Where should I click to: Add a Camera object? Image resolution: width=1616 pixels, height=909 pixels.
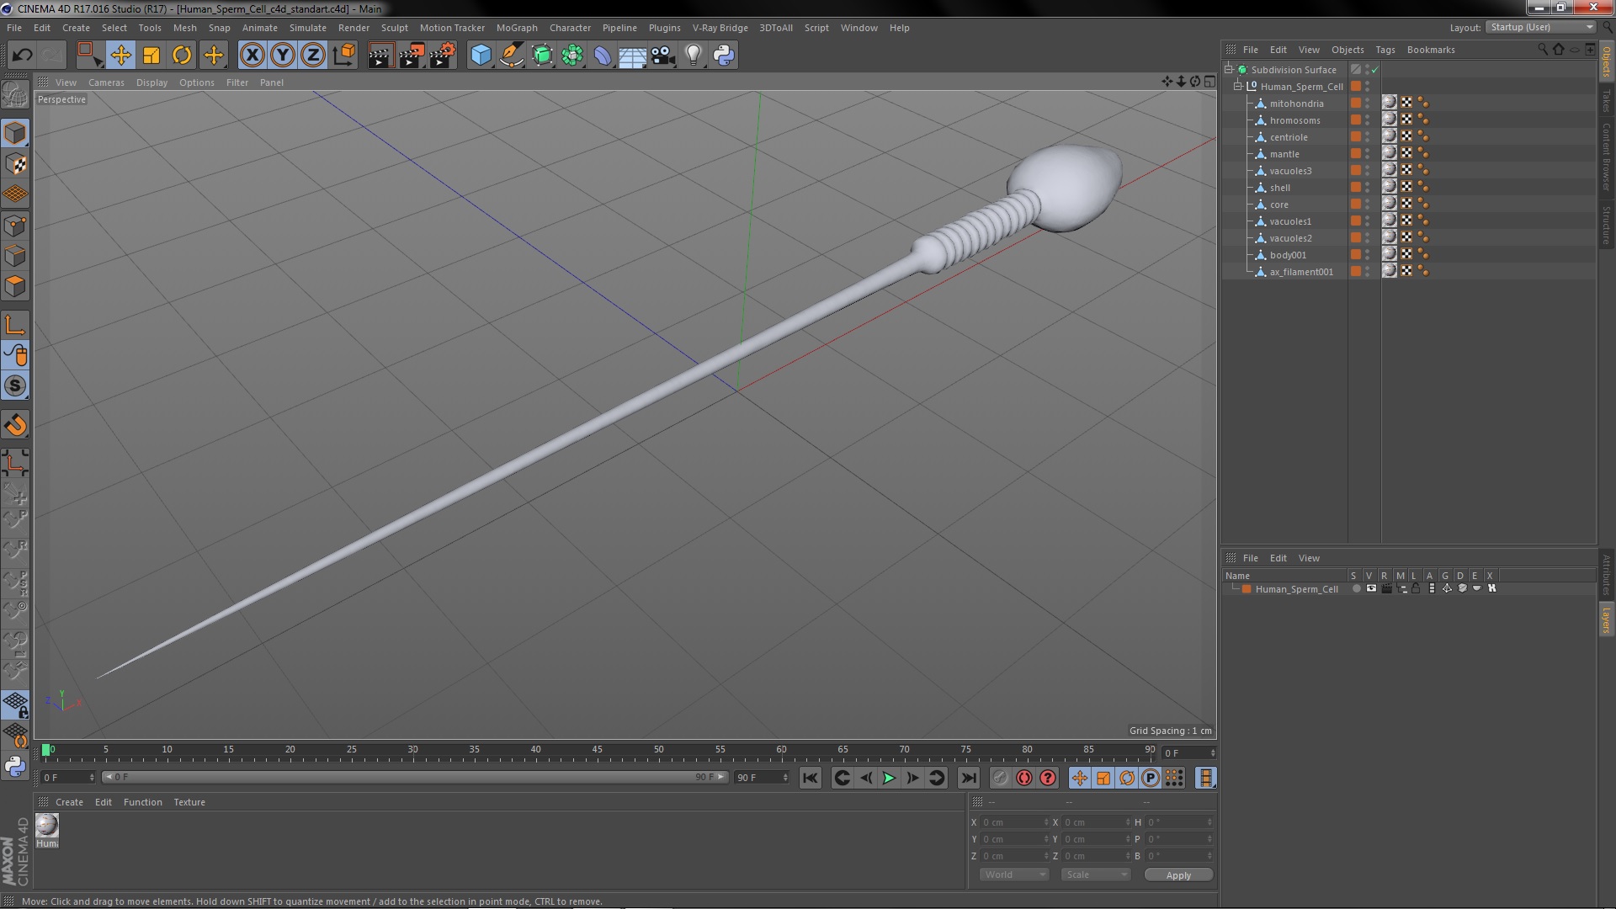(x=663, y=56)
